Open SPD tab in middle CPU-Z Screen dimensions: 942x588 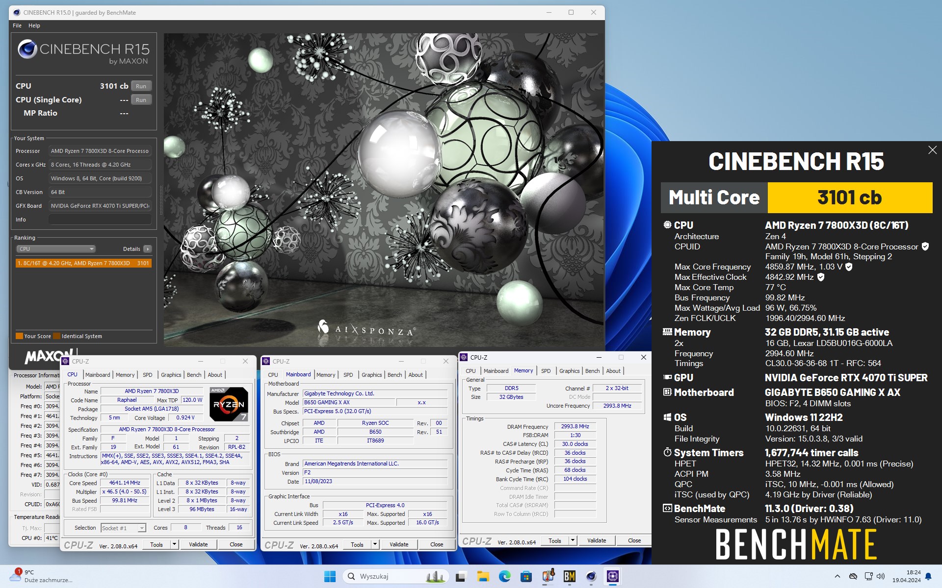point(348,375)
